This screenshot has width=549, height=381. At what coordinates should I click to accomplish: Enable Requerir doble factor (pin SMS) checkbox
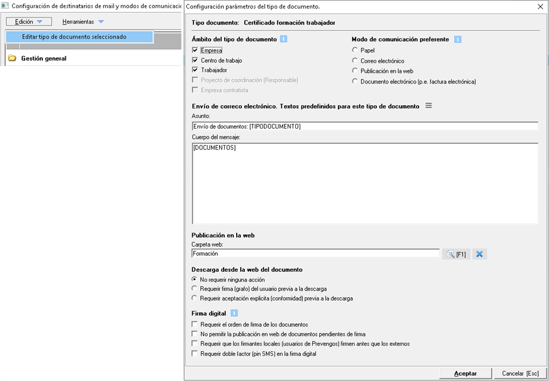coord(196,354)
